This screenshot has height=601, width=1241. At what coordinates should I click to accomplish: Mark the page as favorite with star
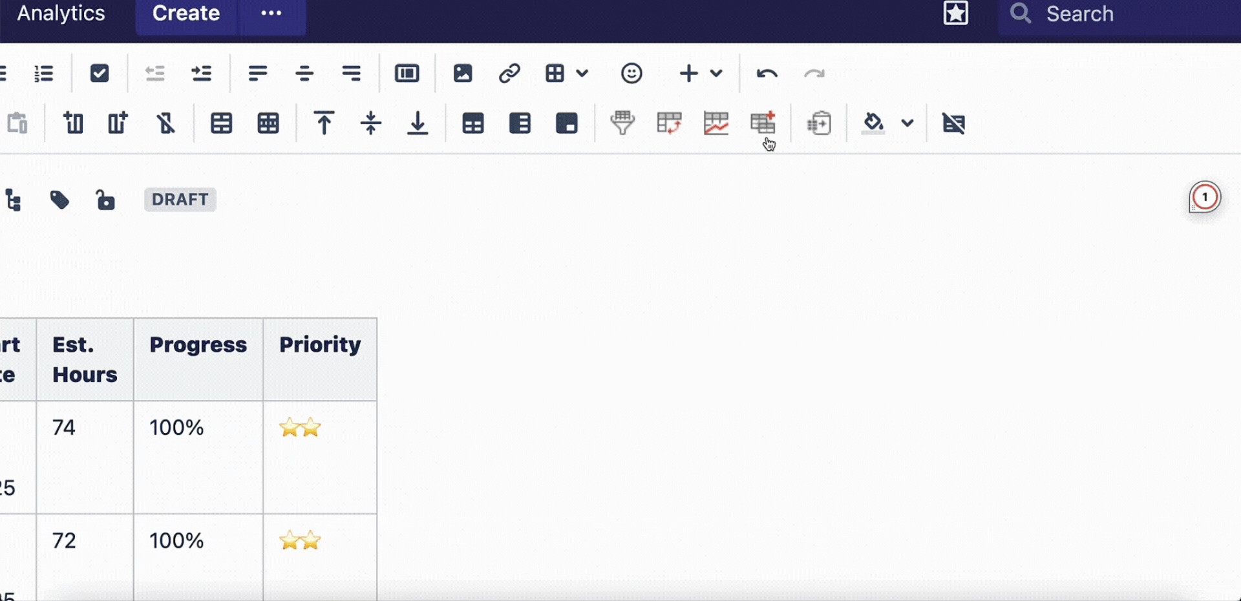point(957,13)
